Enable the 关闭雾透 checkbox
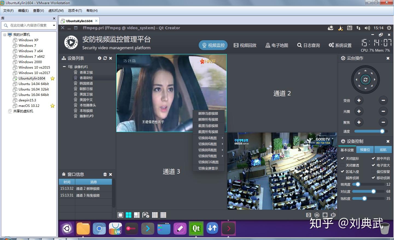Viewport: 394px width, 240px height. coord(343,165)
